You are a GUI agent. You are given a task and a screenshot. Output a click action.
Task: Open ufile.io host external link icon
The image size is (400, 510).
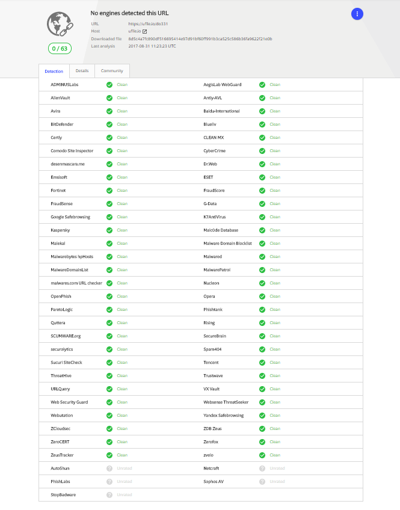click(x=145, y=31)
